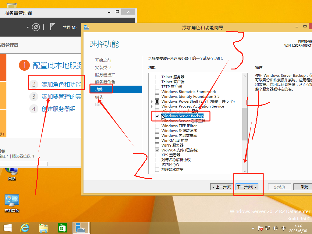Viewport: 312px width, 234px height.
Task: Enable Windows Biometric Framework checkbox
Action: tap(157, 91)
